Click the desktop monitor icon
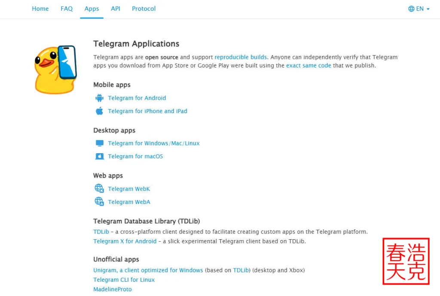 pos(100,143)
